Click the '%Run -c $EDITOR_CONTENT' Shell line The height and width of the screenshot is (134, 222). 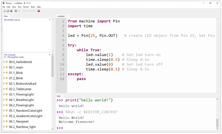(91, 112)
